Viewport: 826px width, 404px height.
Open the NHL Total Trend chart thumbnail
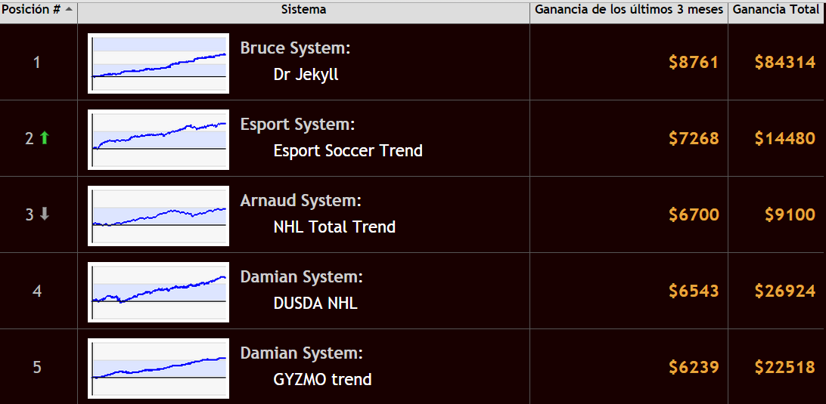[159, 216]
